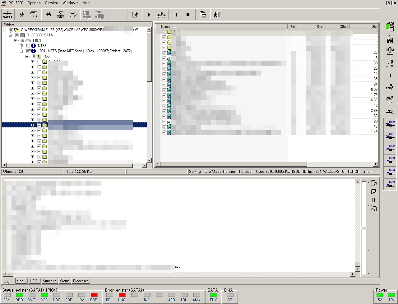Click the stacked windows toolbar icon
The width and height of the screenshot is (398, 304).
tap(203, 15)
